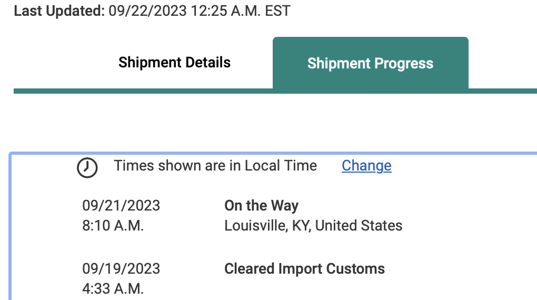Click the clock icon beside local time
537x300 pixels.
[87, 168]
